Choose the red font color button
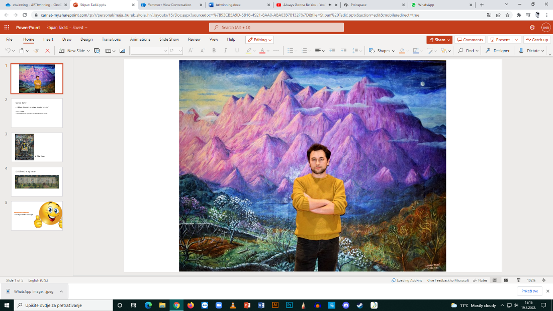 point(262,51)
